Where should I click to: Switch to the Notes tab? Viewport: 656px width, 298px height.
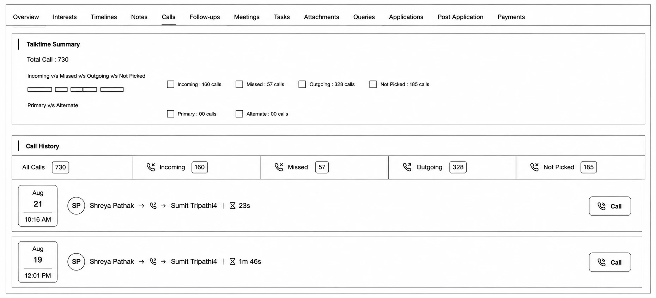click(x=139, y=17)
